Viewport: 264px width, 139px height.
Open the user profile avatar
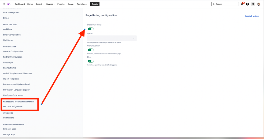pyautogui.click(x=259, y=4)
